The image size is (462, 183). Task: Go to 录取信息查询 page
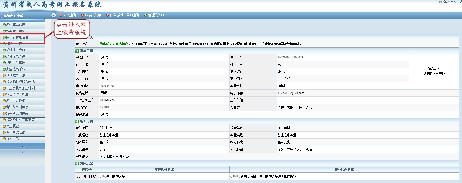[x=16, y=57]
